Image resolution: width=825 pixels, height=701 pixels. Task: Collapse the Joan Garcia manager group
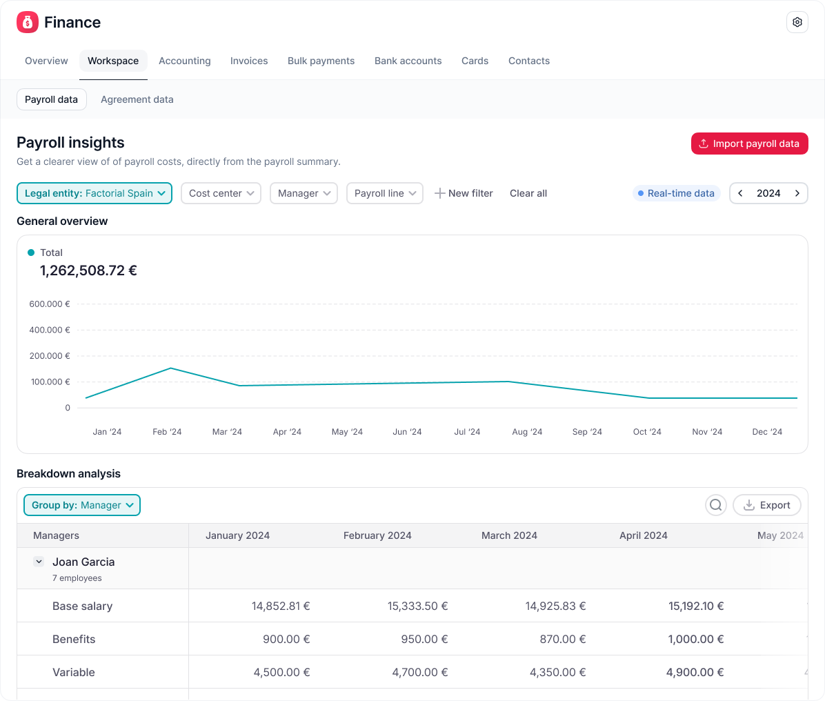39,562
